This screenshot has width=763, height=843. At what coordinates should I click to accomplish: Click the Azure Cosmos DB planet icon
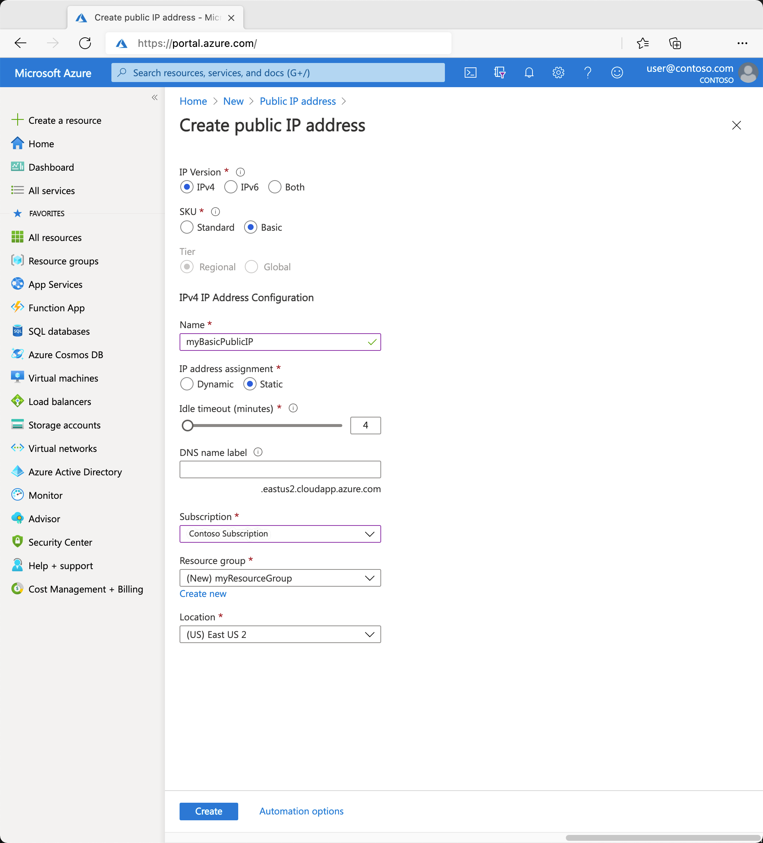17,354
